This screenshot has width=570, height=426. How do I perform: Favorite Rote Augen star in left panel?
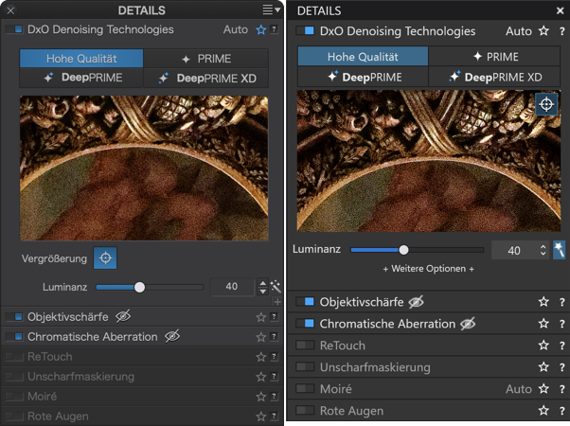point(261,417)
